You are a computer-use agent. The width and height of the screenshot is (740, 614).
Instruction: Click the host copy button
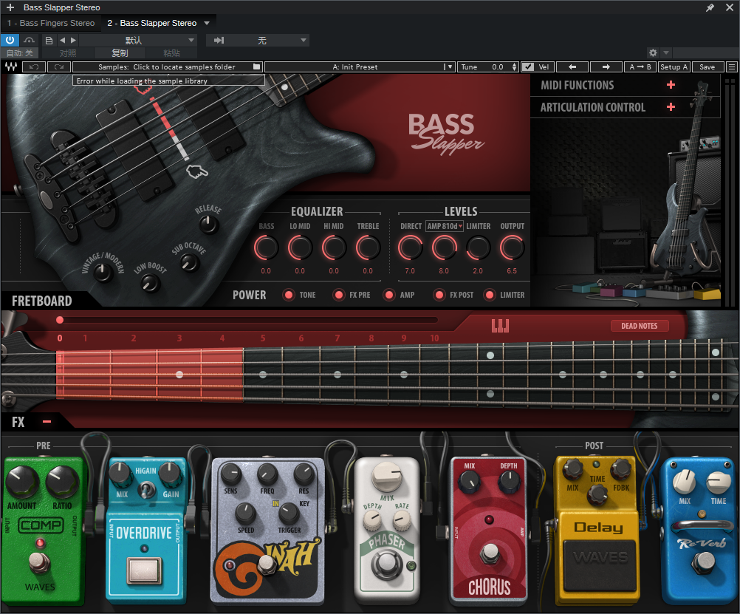120,53
